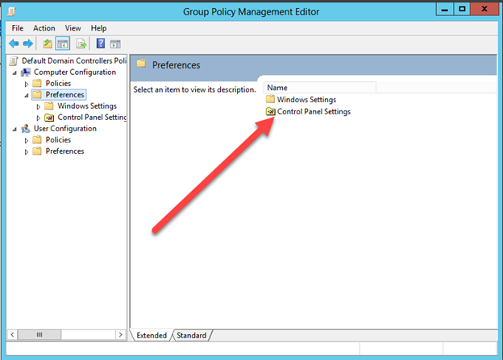Open the Action menu

44,28
